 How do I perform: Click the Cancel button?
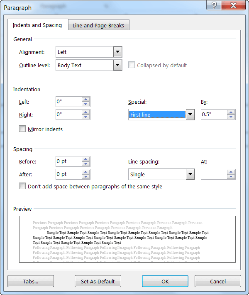(x=218, y=281)
